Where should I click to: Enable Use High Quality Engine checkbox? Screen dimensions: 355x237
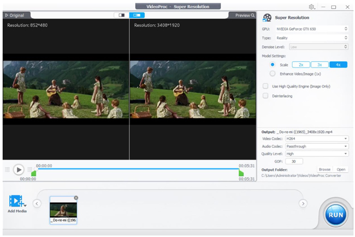point(265,86)
